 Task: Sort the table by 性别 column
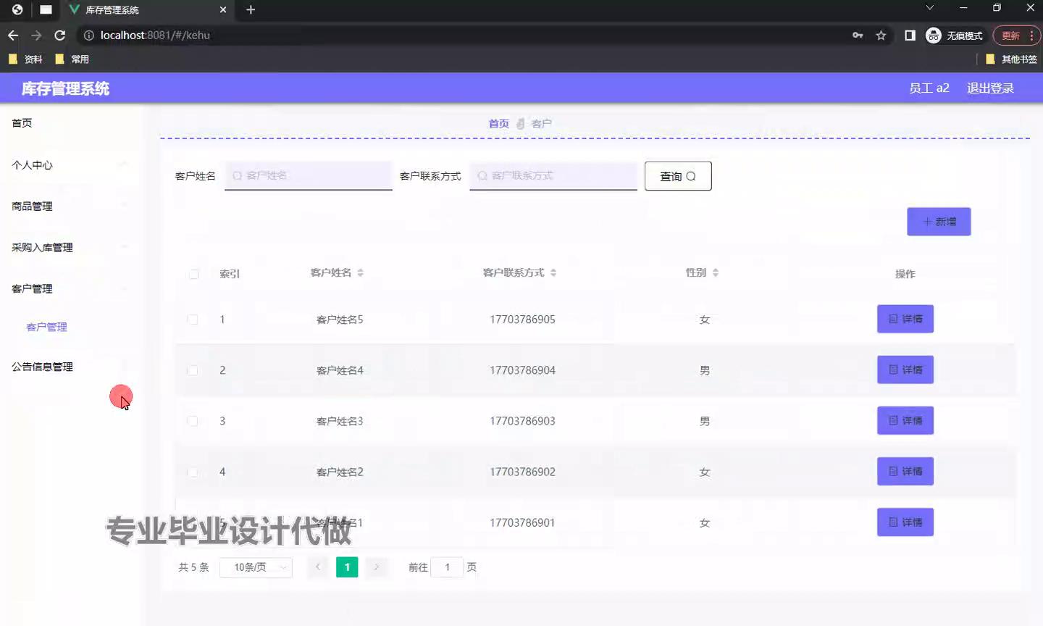pyautogui.click(x=700, y=273)
